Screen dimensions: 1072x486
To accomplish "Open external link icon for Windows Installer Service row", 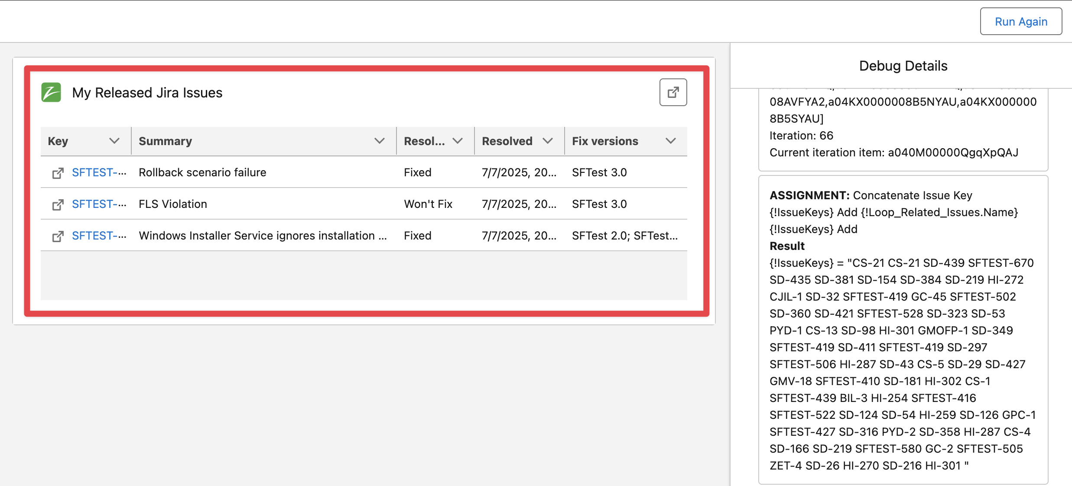I will [58, 237].
